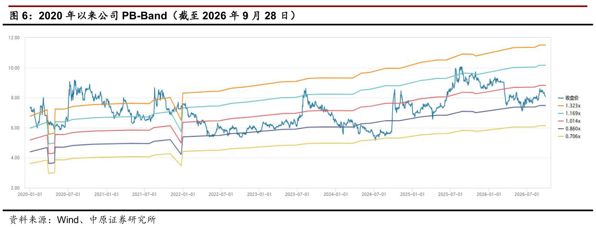Click the 2026-01-01 x-axis date
The width and height of the screenshot is (596, 227).
point(489,194)
